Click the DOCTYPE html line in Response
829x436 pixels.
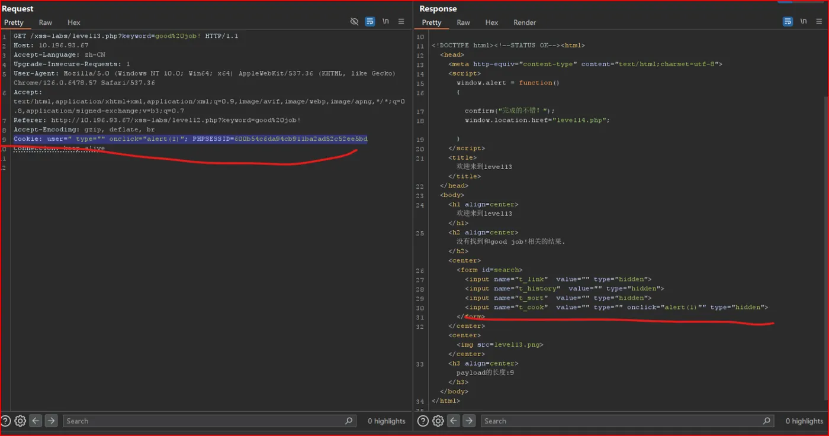[x=509, y=46]
